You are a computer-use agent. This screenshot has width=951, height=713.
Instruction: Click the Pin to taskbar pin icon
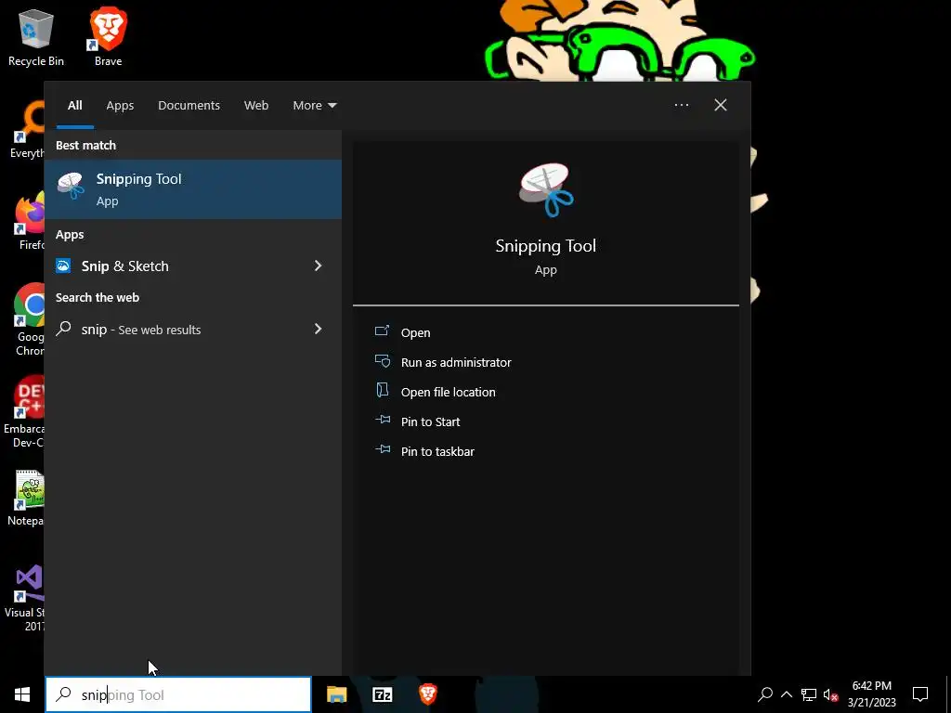click(x=383, y=449)
